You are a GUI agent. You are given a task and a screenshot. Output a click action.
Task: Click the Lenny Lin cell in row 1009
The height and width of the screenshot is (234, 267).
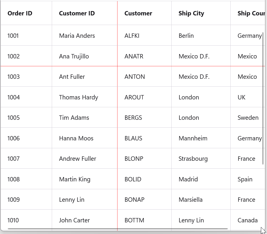(x=72, y=199)
